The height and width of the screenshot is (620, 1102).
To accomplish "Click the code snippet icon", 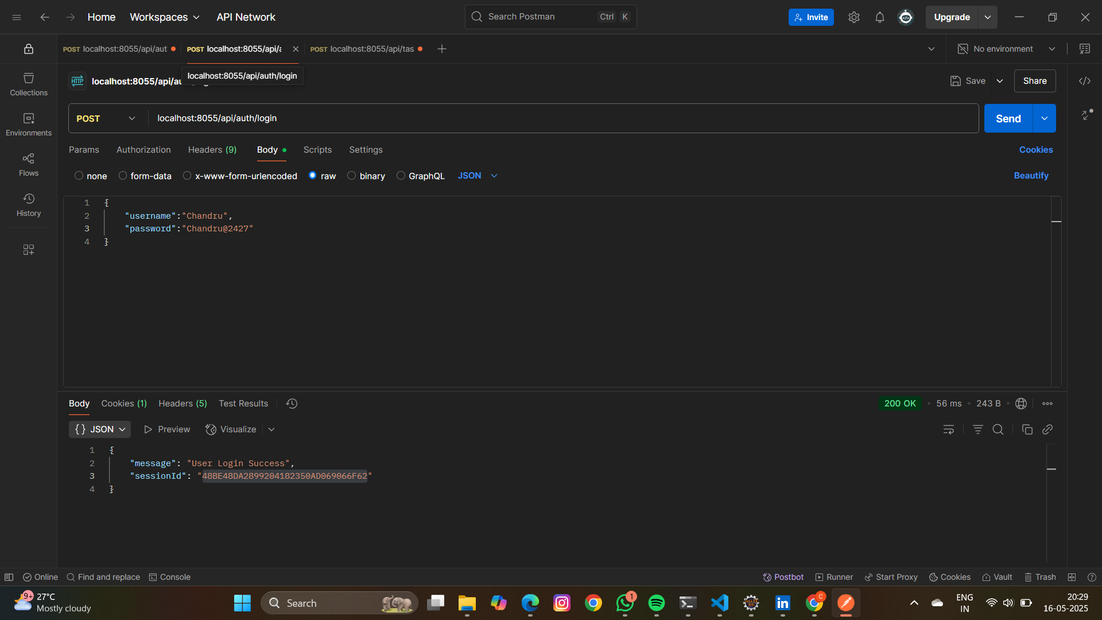I will pos(1084,81).
